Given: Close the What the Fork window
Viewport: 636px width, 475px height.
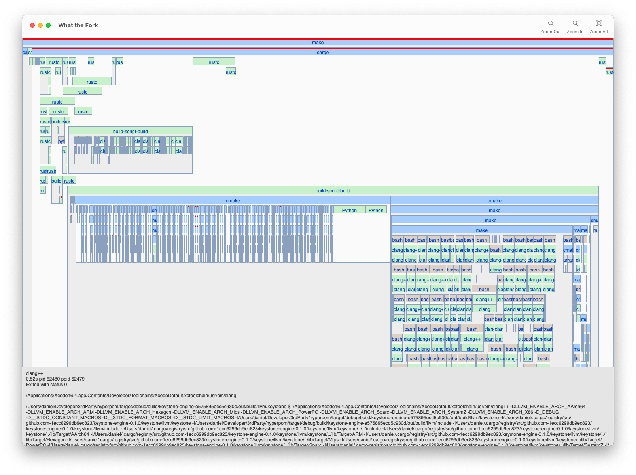Looking at the screenshot, I should point(32,25).
